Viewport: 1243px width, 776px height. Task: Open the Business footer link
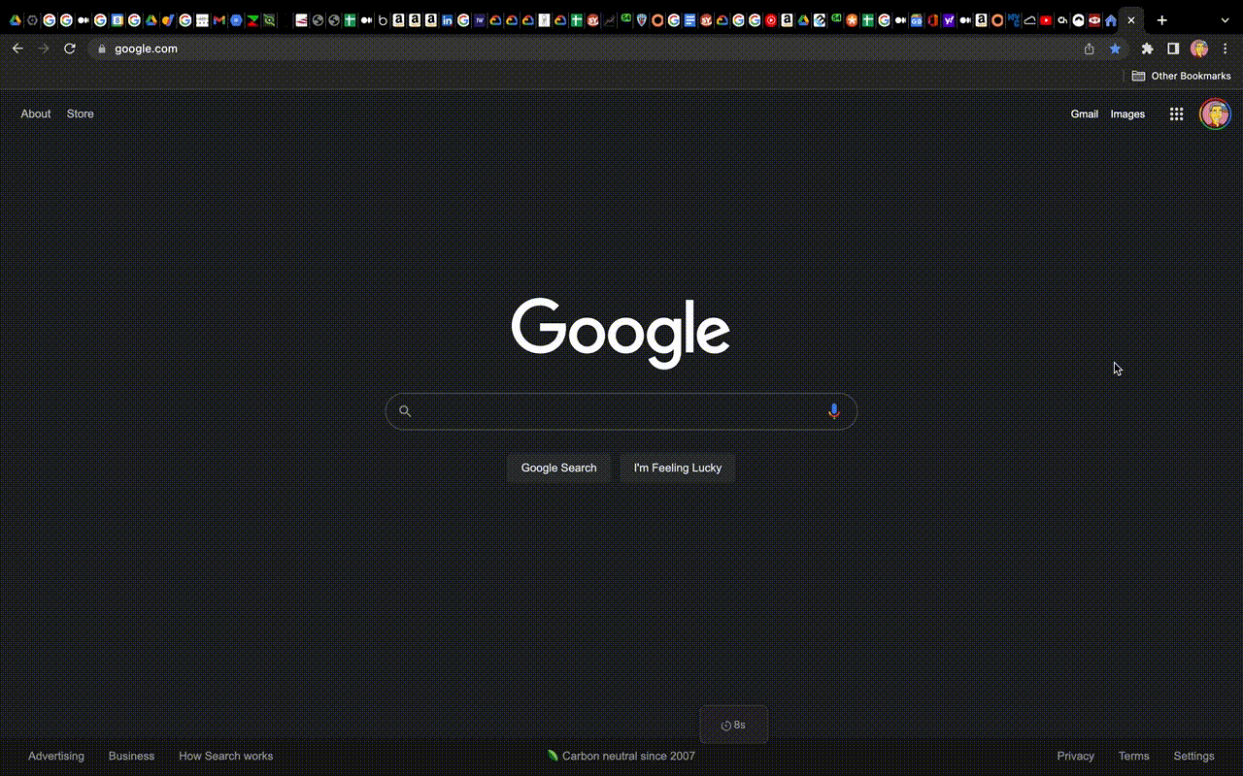pyautogui.click(x=131, y=756)
